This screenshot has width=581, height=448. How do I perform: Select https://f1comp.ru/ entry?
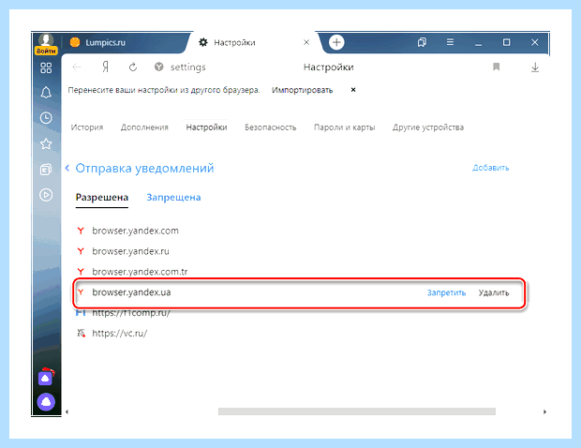click(131, 313)
